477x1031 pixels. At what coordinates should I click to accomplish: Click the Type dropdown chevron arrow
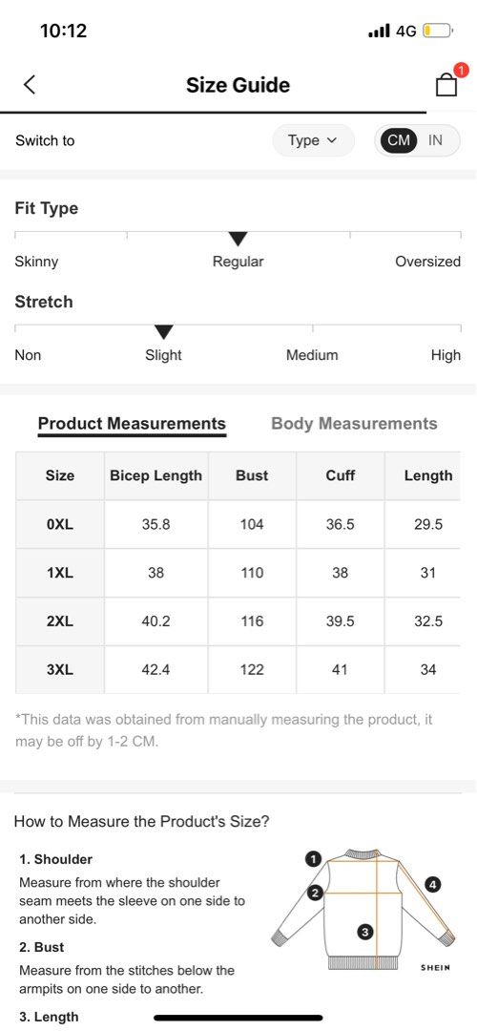(331, 140)
